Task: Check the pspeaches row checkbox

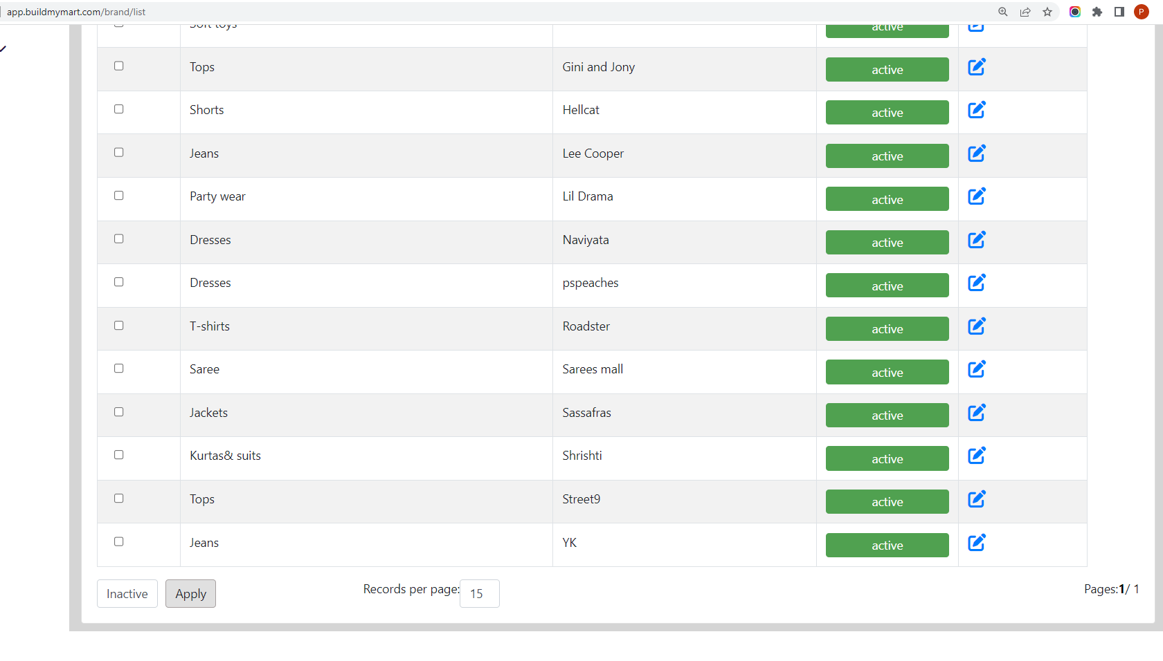Action: (119, 282)
